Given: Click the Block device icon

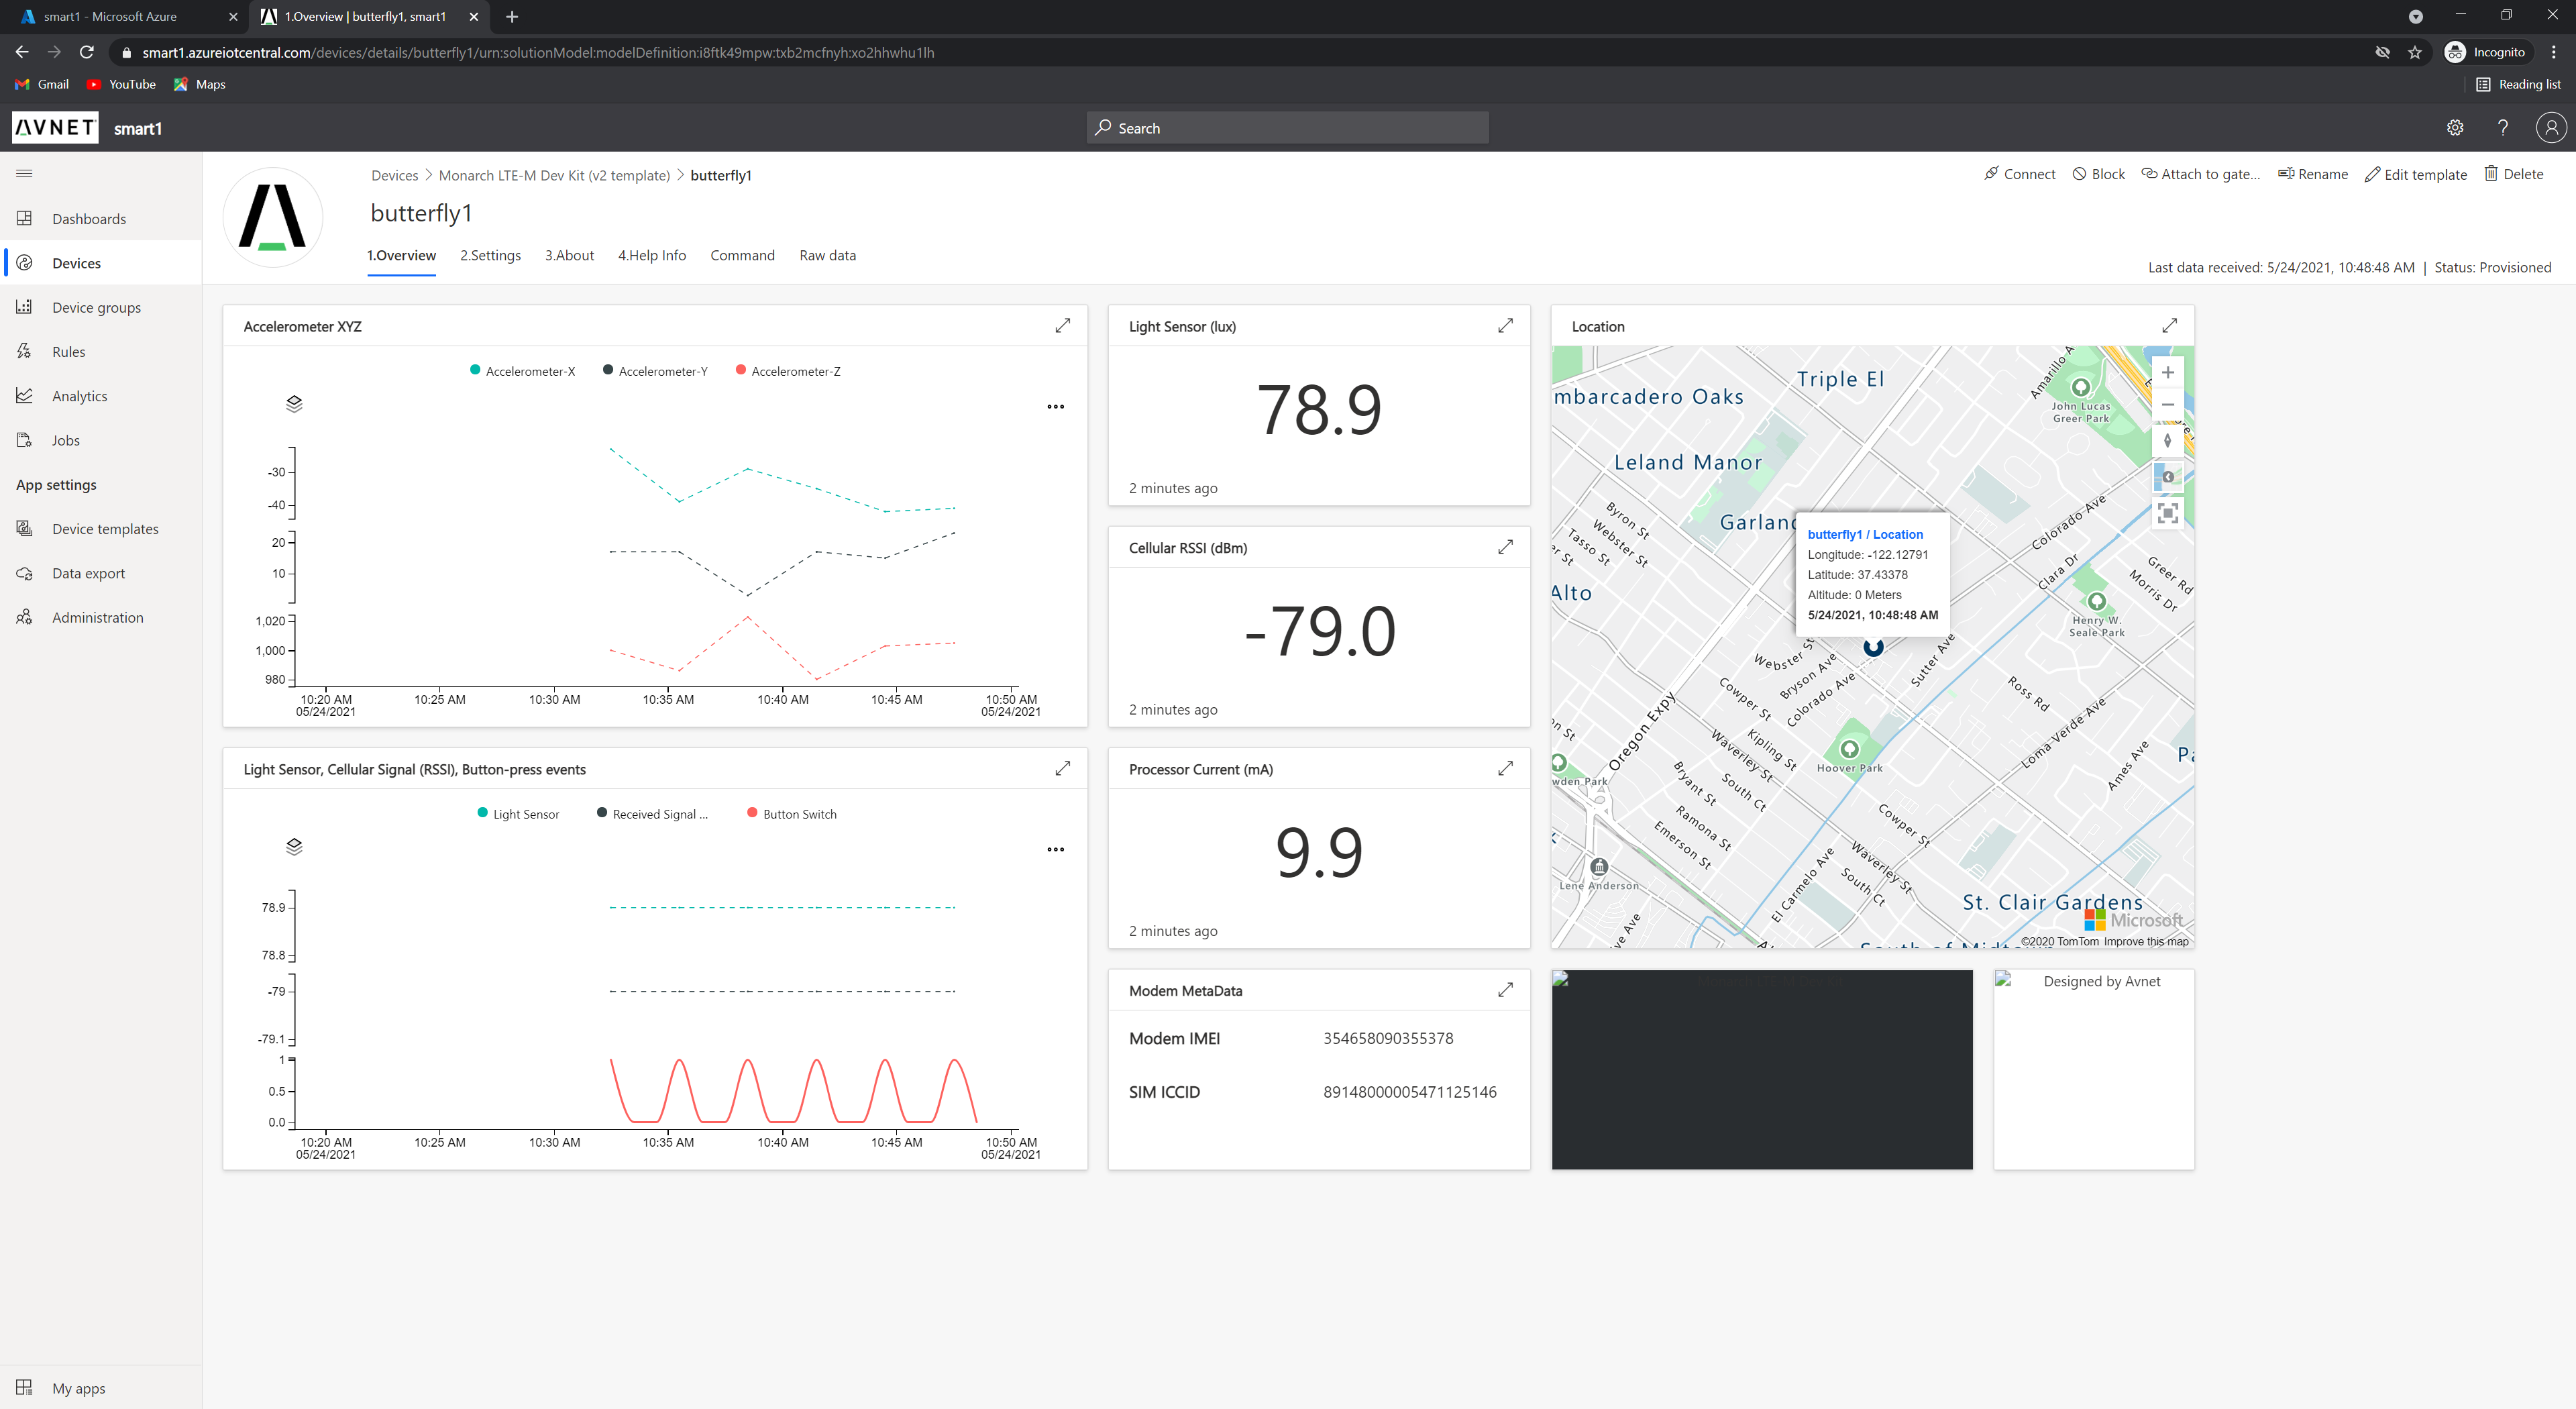Looking at the screenshot, I should click(2080, 174).
